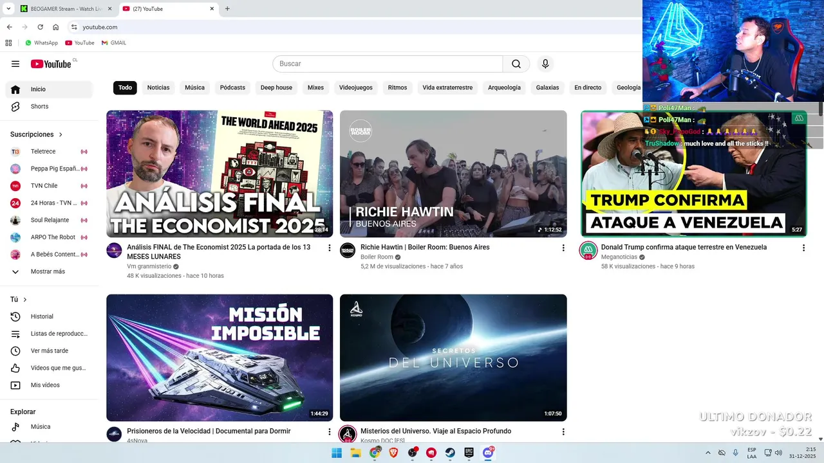The width and height of the screenshot is (824, 463).
Task: Reload the page in browser toolbar
Action: (x=40, y=27)
